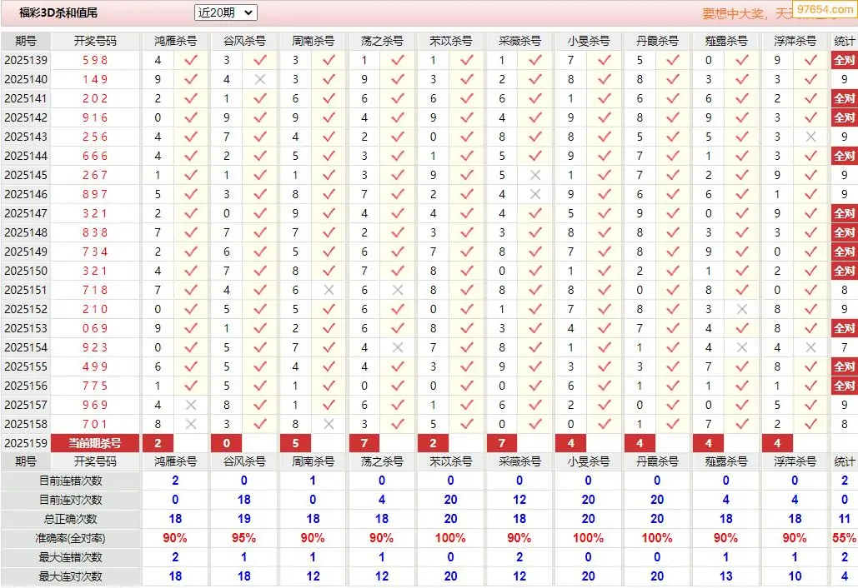Screen dimensions: 858x588
Task: Click the red check for 鸿雁杀号 in row 2025139
Action: [191, 60]
